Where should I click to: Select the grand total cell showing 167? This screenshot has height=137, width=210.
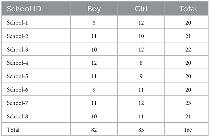pos(188,129)
